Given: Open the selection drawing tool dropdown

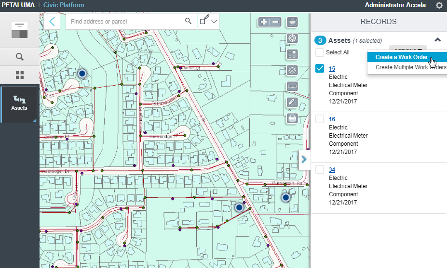Looking at the screenshot, I should click(209, 21).
